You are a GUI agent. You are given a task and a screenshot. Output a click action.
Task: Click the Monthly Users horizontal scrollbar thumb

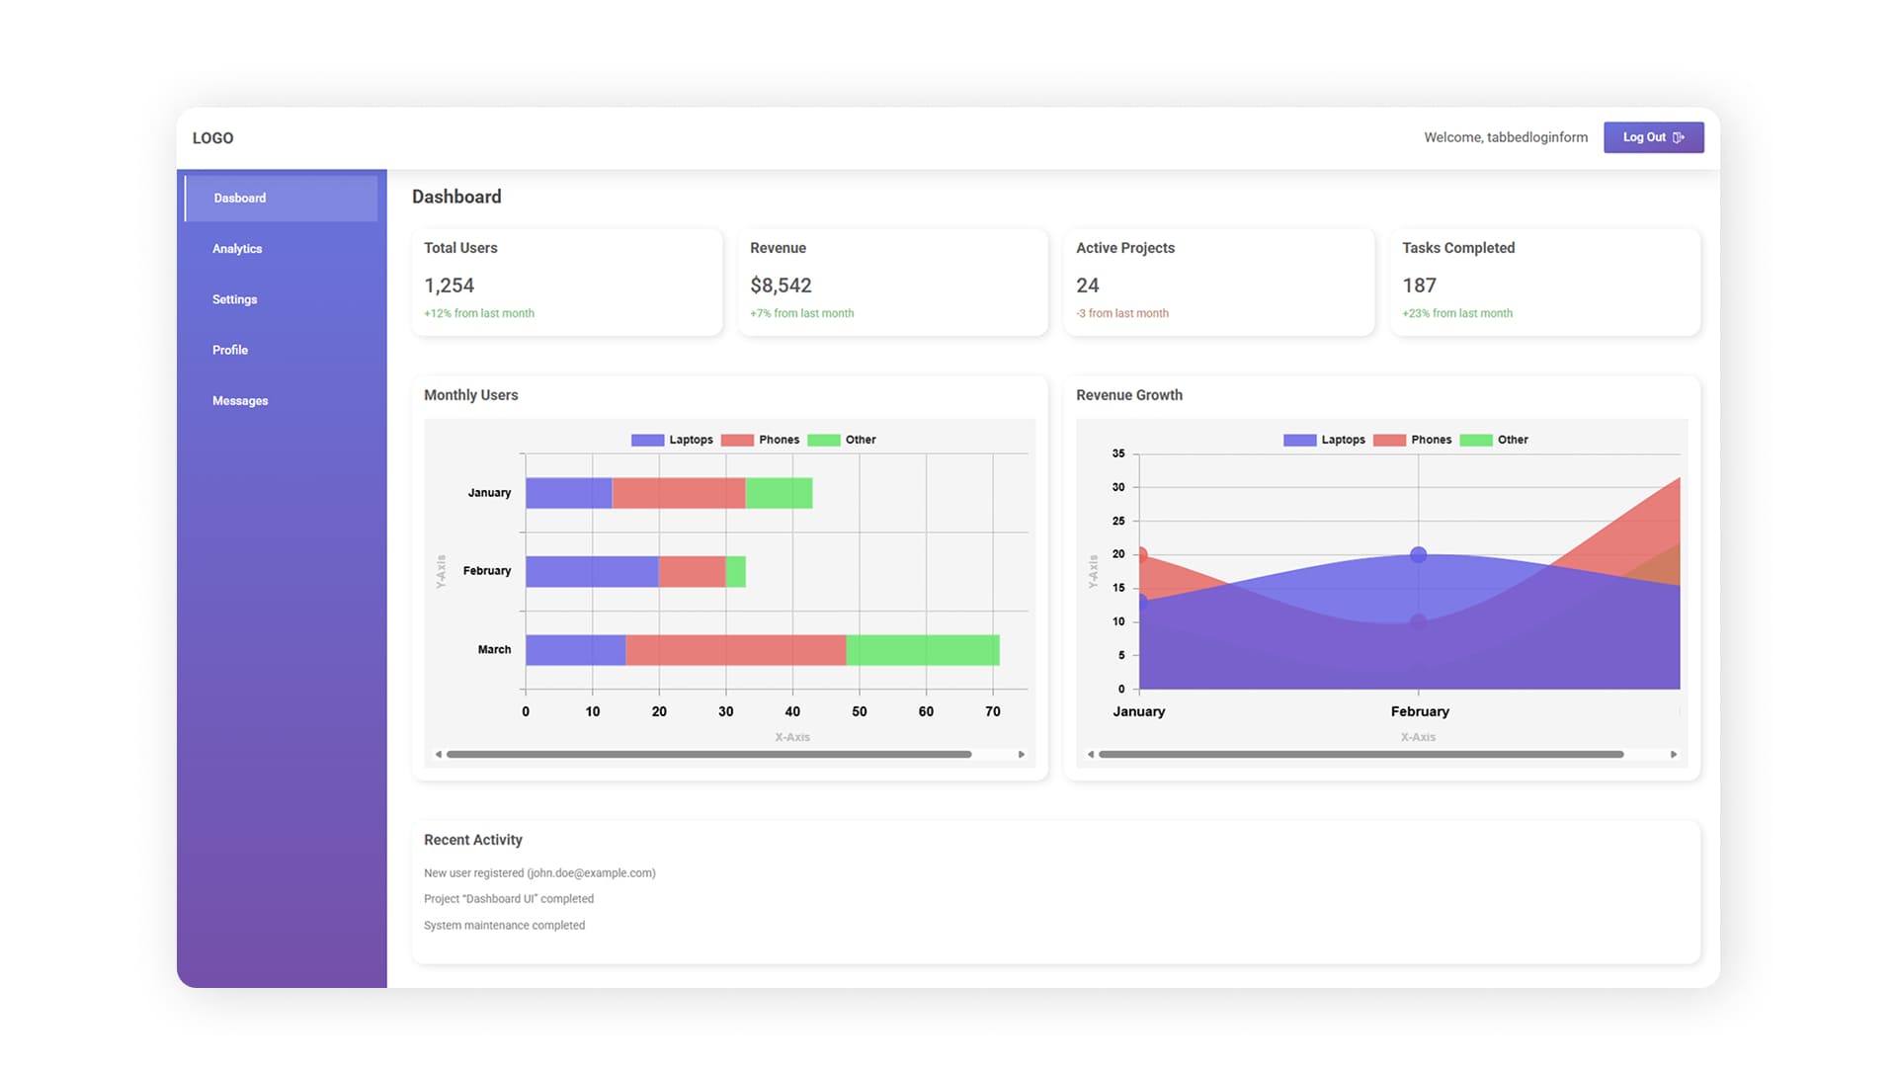click(708, 755)
